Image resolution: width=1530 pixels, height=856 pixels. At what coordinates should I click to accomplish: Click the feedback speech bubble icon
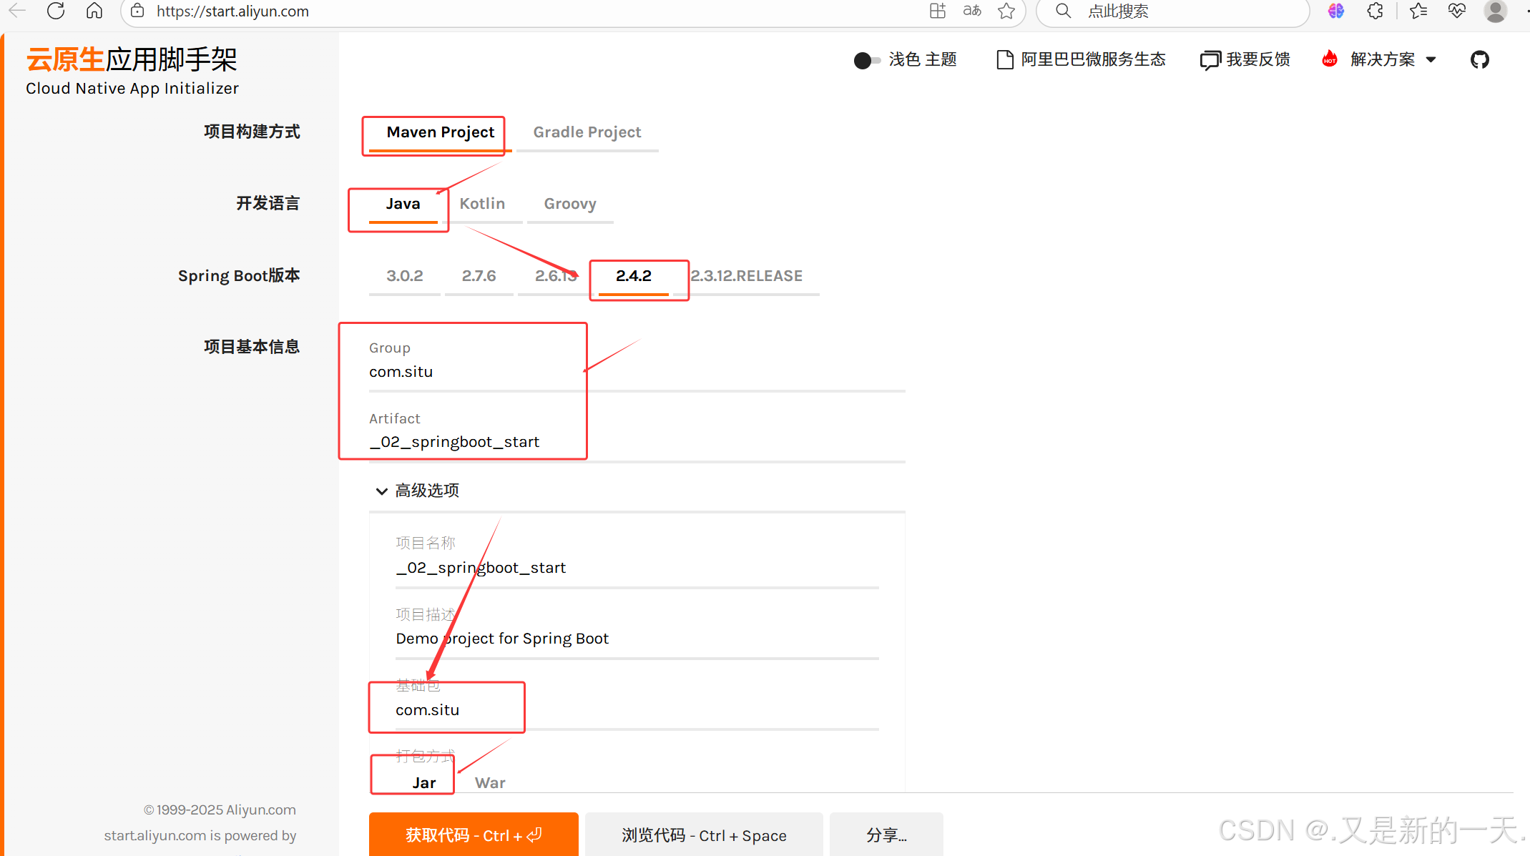[x=1210, y=60]
